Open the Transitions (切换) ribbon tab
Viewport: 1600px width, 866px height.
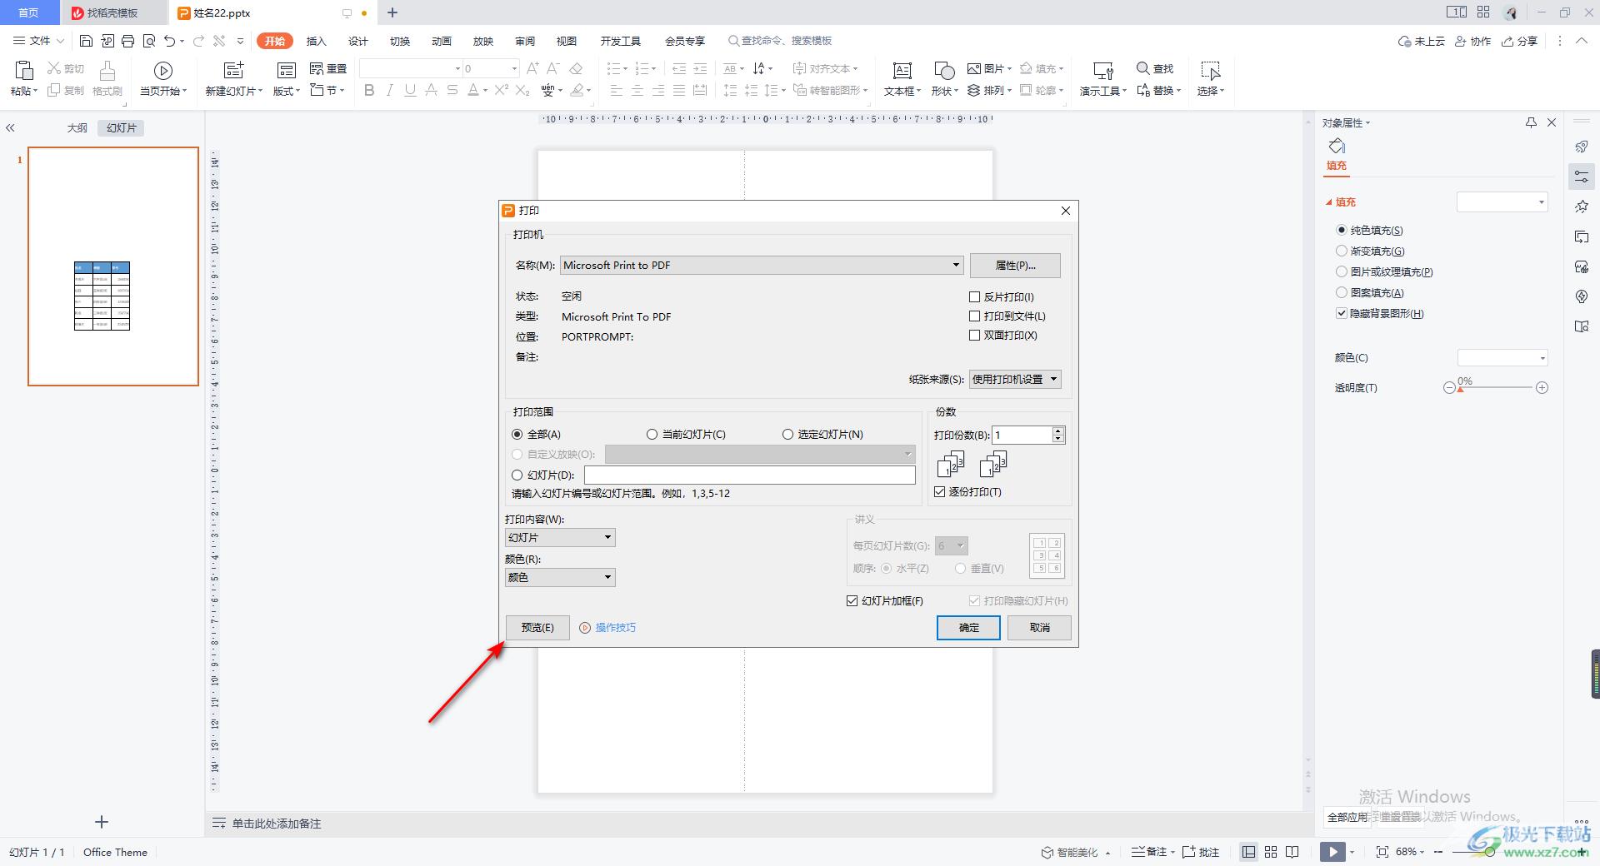click(x=400, y=41)
